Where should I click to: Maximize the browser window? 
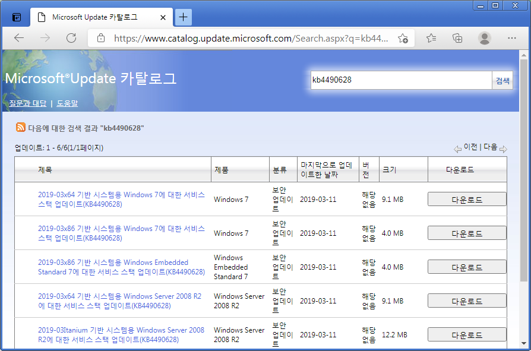(x=495, y=5)
